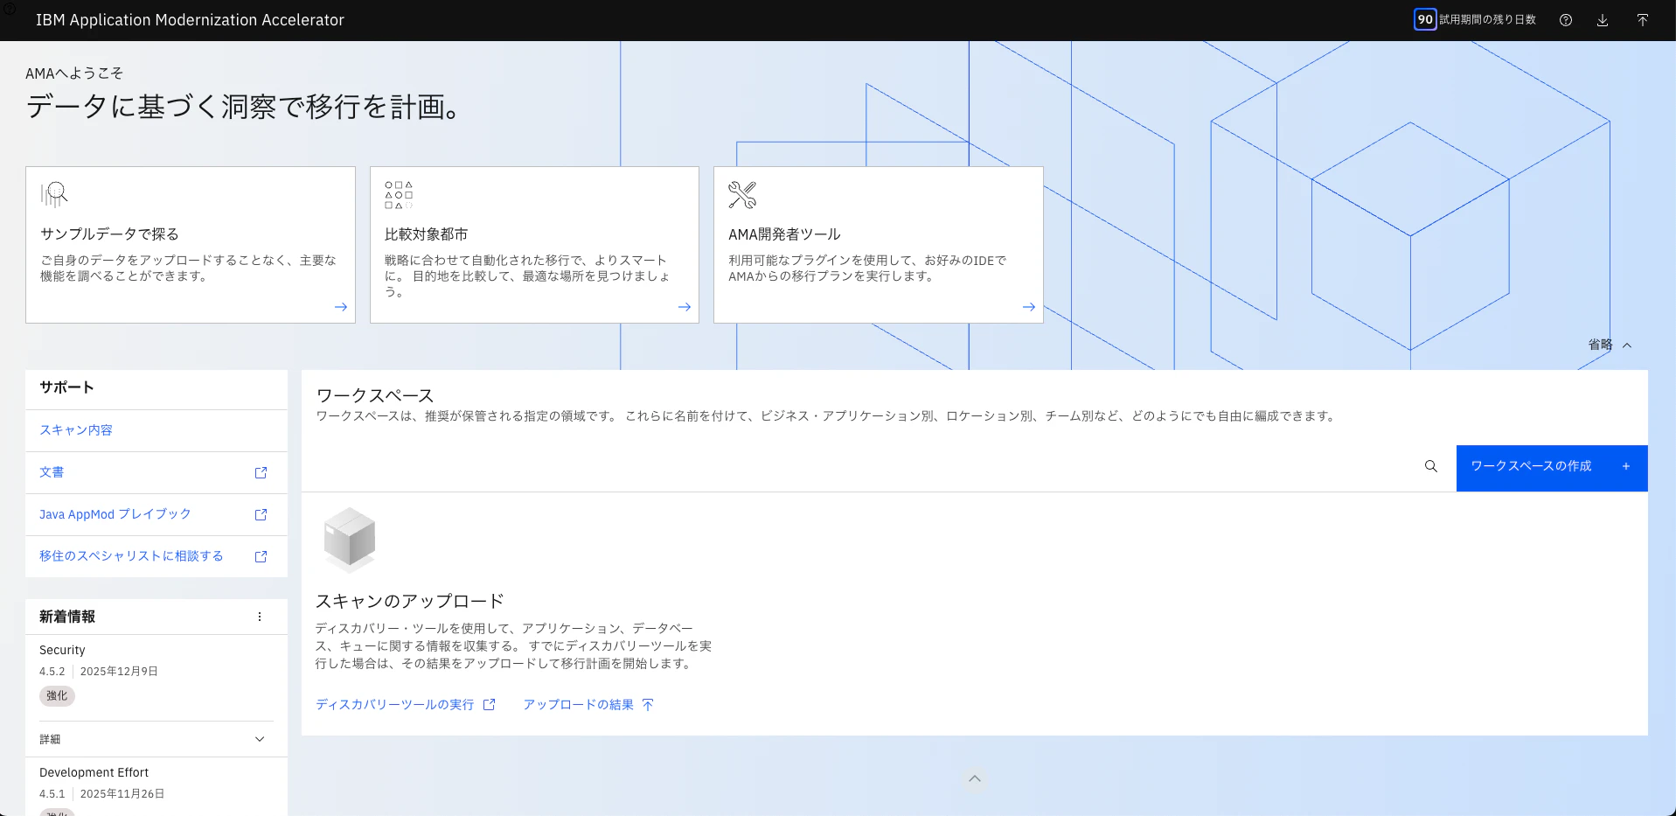Click upload icon next to アップロードの結果

[x=648, y=704]
